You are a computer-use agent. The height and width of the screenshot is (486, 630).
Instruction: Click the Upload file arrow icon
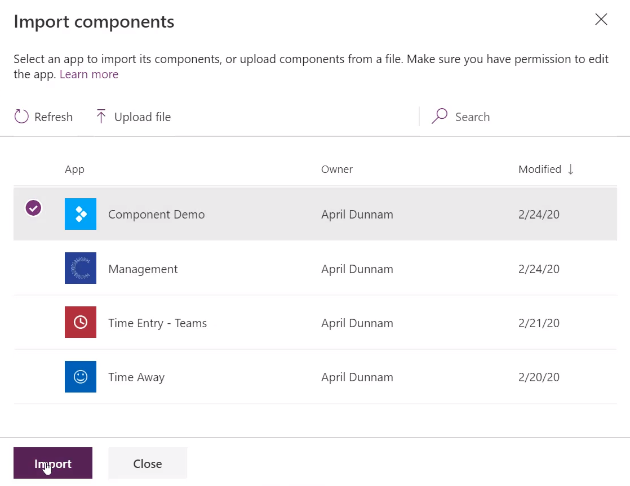[101, 117]
